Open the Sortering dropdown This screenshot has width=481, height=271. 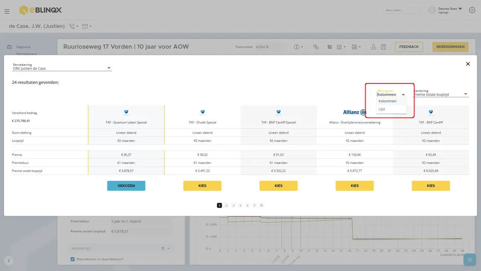click(441, 95)
